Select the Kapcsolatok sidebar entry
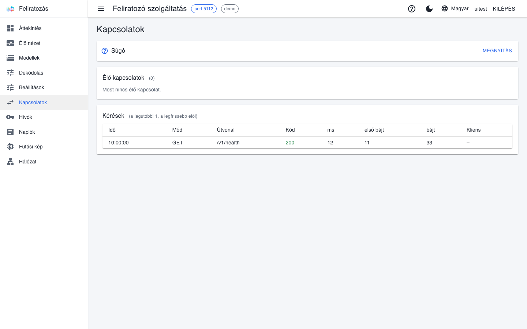The width and height of the screenshot is (527, 329). (x=44, y=102)
